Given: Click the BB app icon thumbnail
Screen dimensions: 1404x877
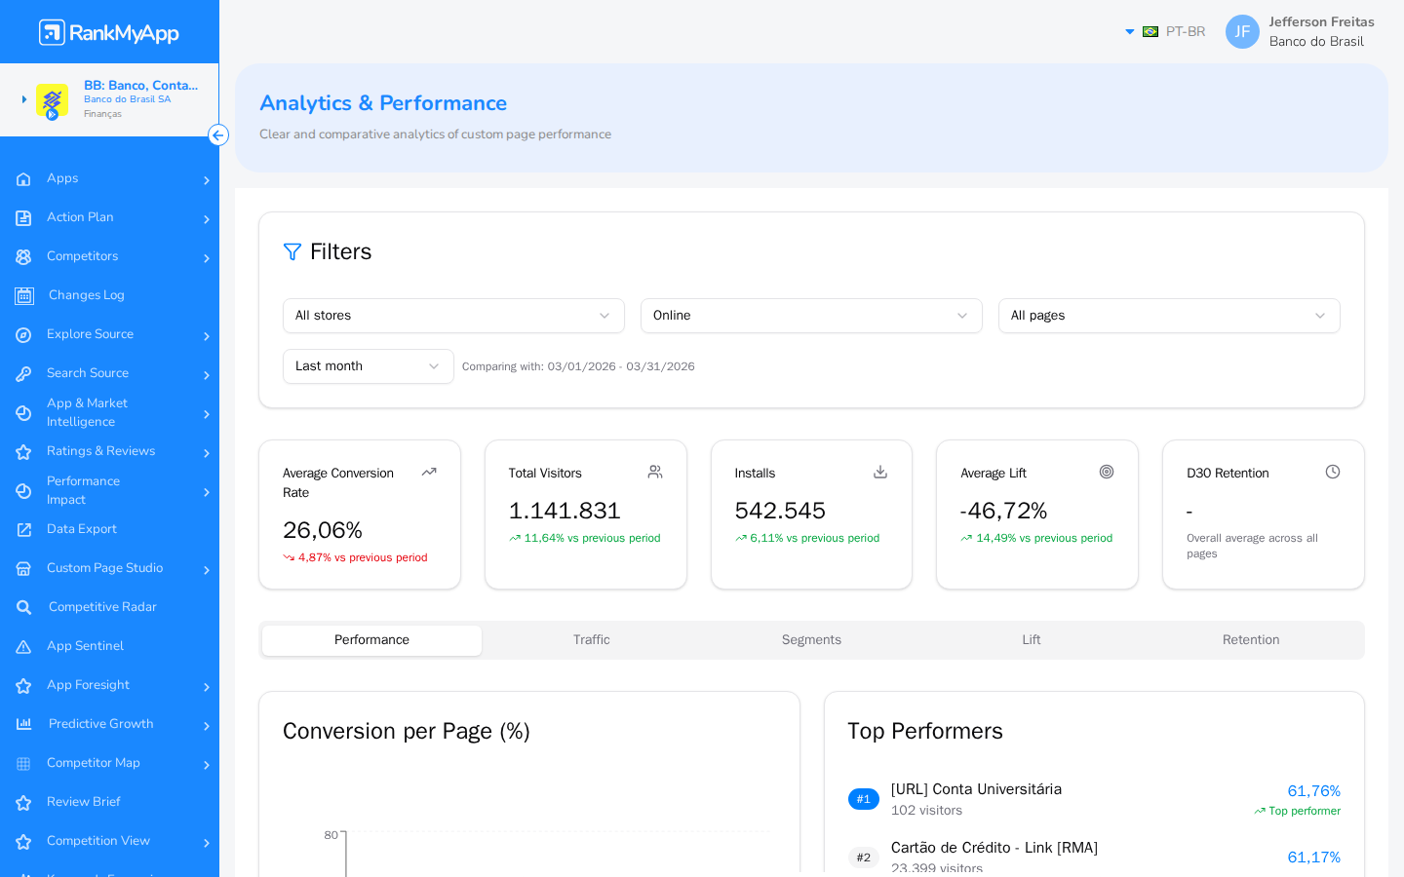Looking at the screenshot, I should [52, 100].
